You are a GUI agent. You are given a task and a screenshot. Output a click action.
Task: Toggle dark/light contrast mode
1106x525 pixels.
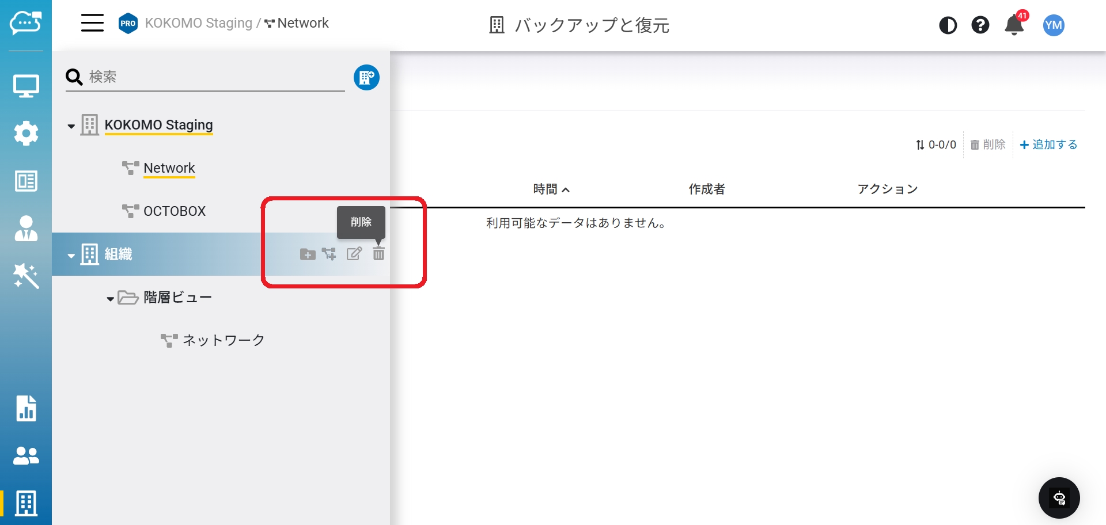pos(948,25)
